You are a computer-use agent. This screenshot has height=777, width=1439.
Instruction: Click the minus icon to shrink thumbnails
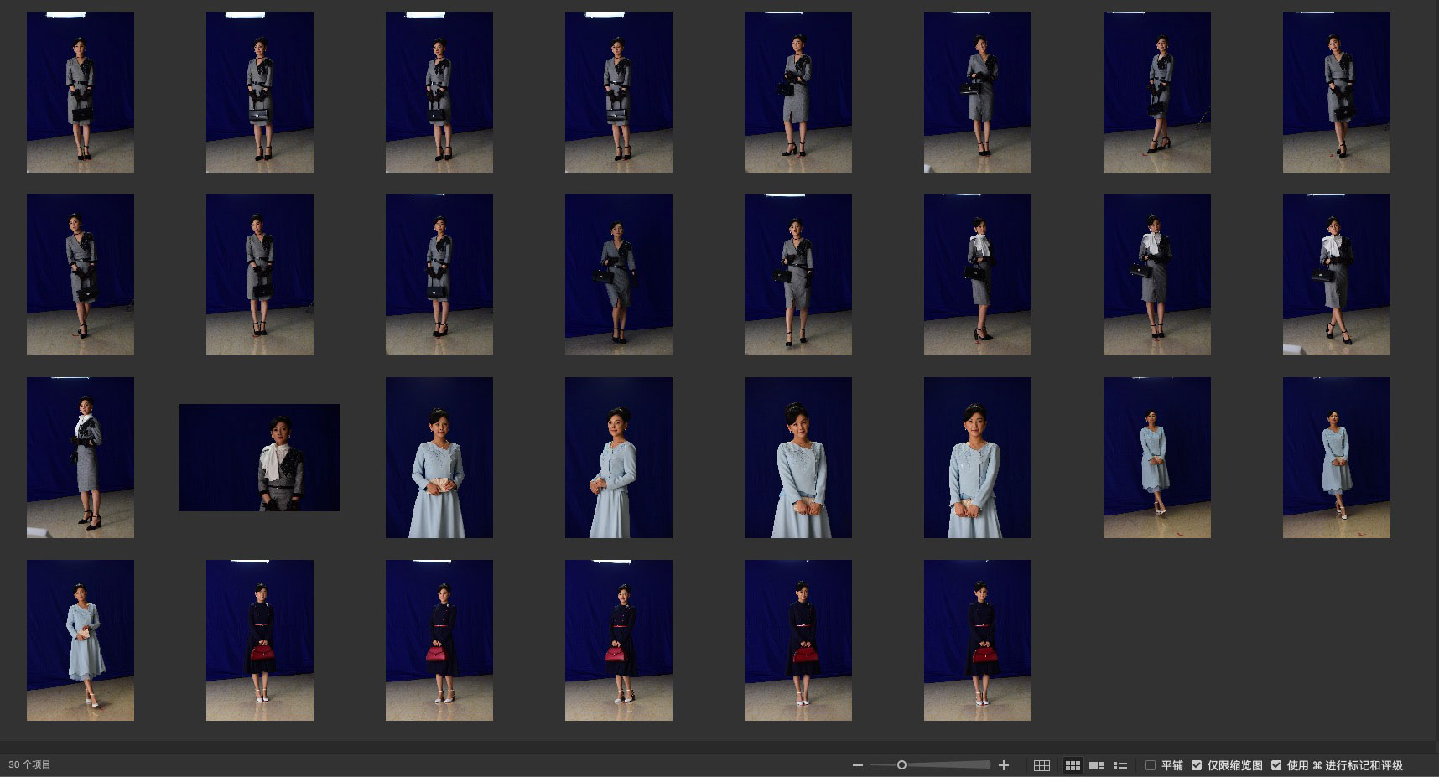coord(857,765)
